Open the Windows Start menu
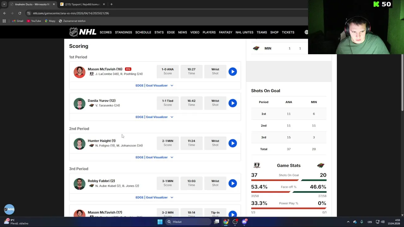The height and width of the screenshot is (227, 404). [160, 222]
